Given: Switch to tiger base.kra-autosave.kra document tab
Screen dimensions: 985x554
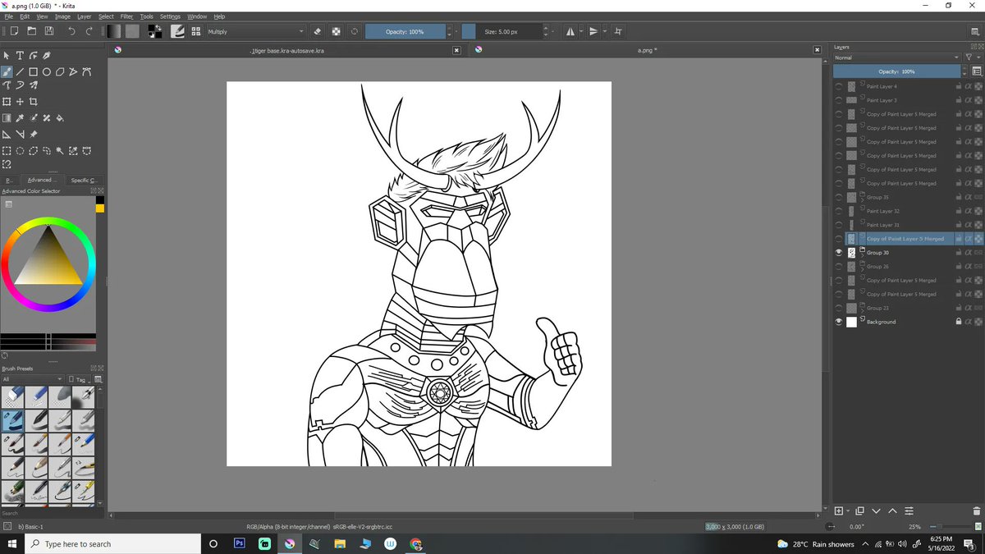Looking at the screenshot, I should [286, 50].
